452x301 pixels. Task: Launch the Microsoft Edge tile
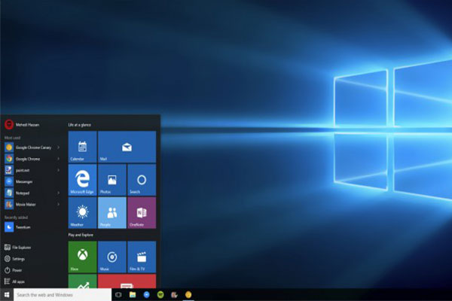(x=82, y=180)
